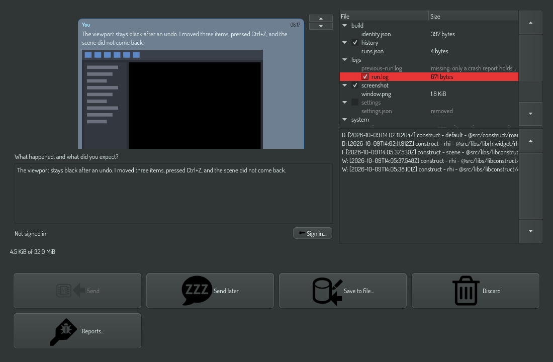Click the log pane scroll-down arrow
The image size is (553, 362).
tap(530, 231)
